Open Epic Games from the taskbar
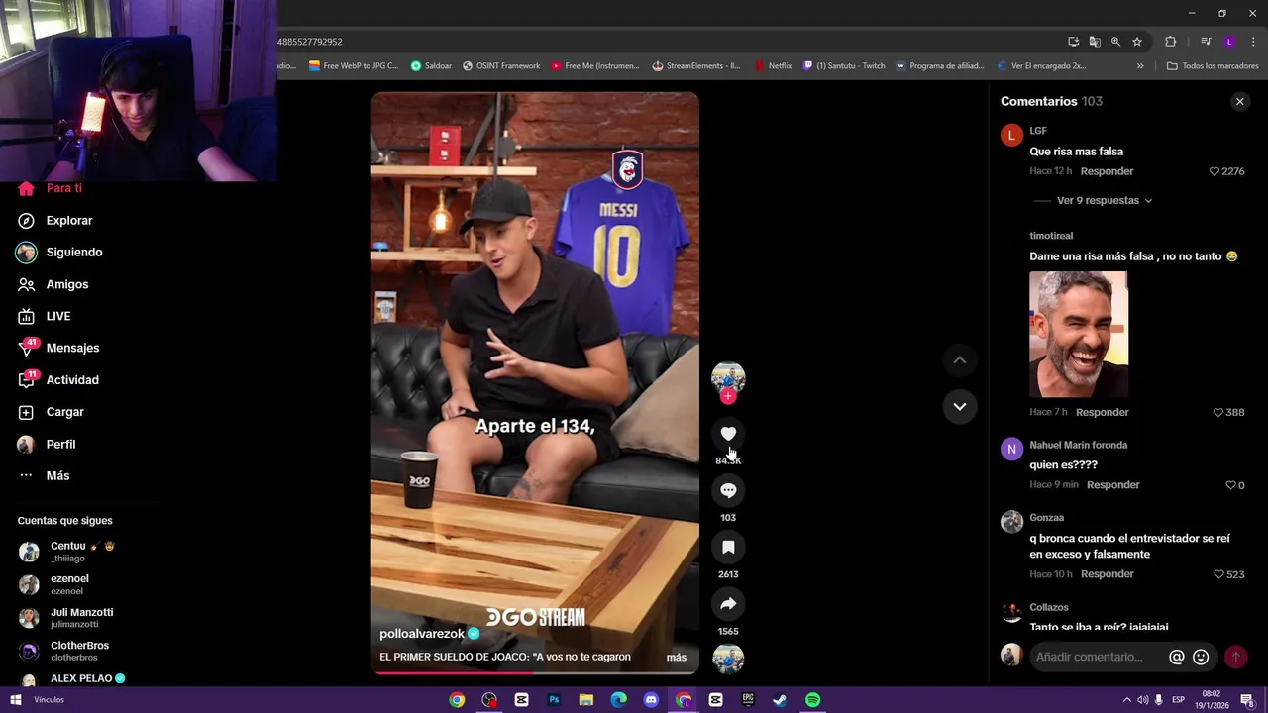1268x713 pixels. (x=748, y=700)
